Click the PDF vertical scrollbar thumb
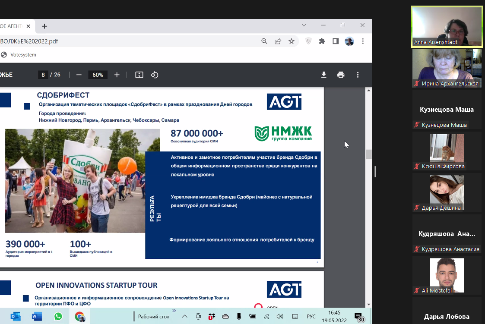485x324 pixels. (368, 154)
